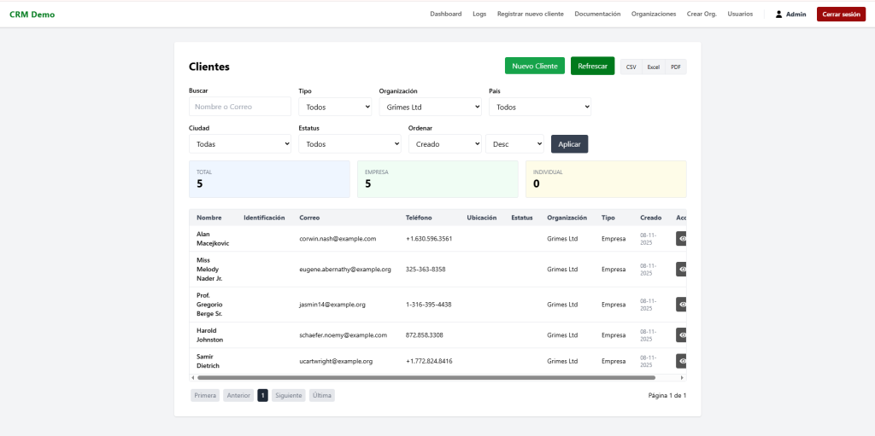View Miss Melody Nader Jr. details icon

click(x=682, y=270)
